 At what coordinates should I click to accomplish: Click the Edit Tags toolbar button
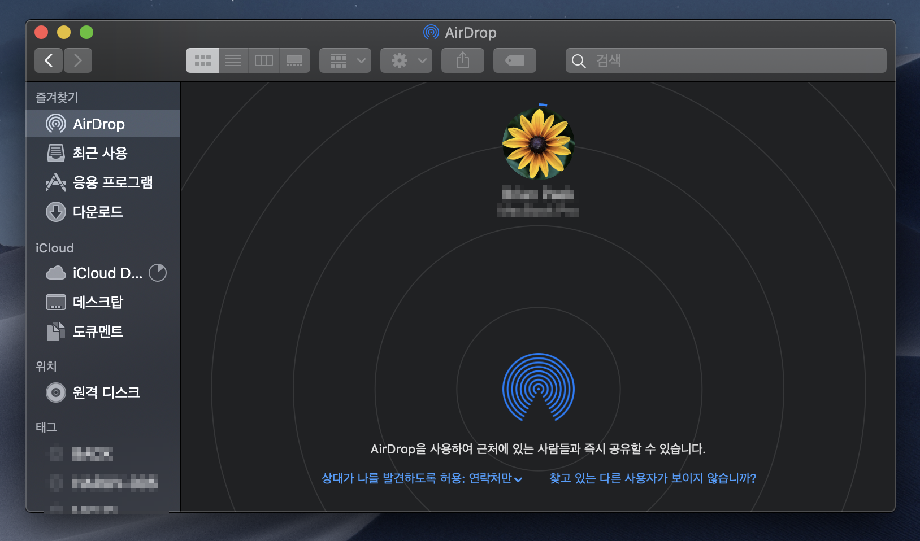[515, 60]
